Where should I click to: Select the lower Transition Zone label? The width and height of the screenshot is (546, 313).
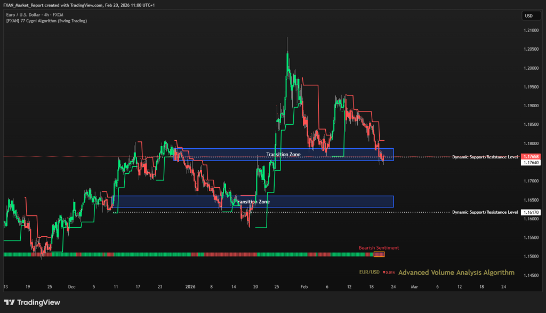pyautogui.click(x=252, y=202)
